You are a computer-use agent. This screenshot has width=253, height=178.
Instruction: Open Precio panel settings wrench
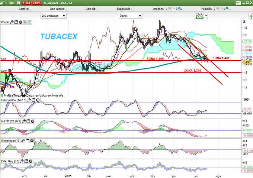tap(12, 22)
